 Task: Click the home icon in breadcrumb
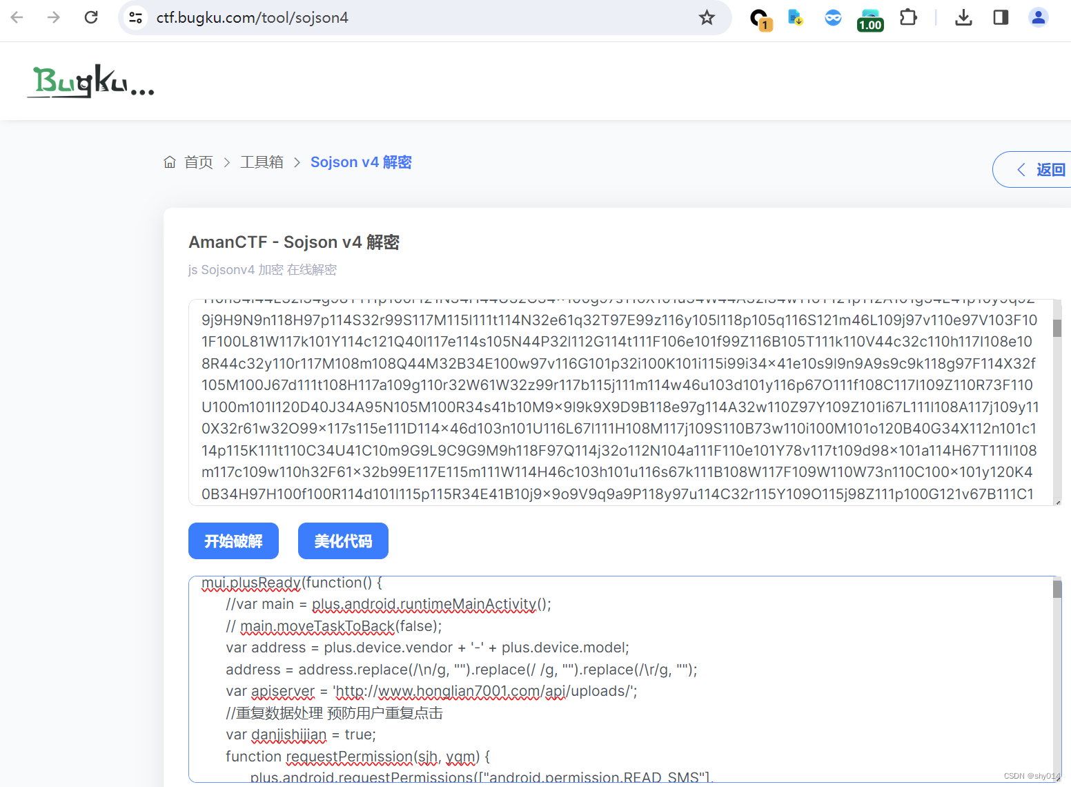170,162
